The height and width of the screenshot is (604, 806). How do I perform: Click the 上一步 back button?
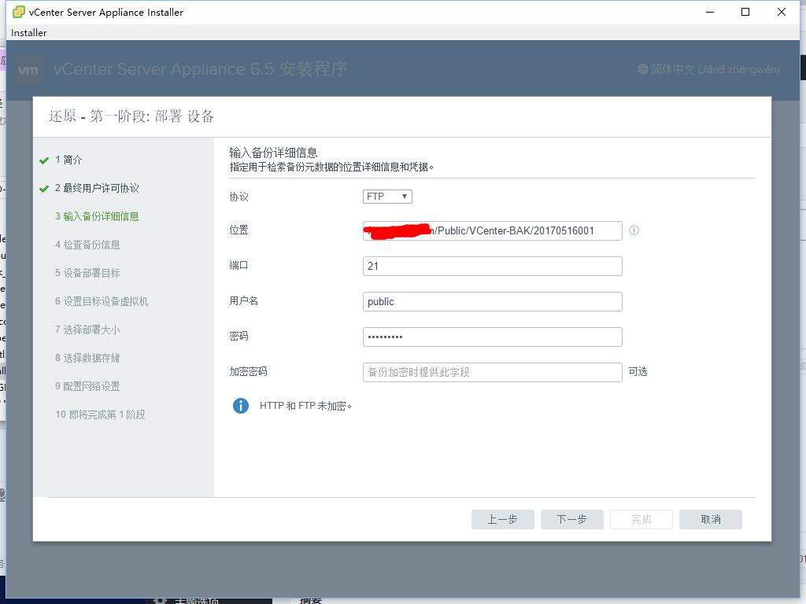point(503,519)
